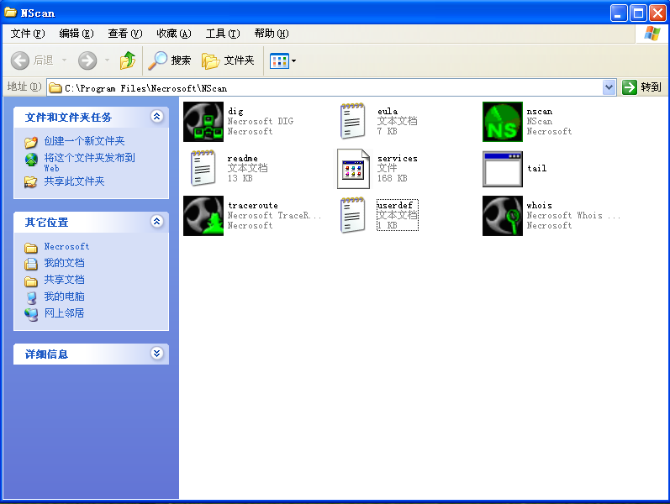This screenshot has height=504, width=670.
Task: Open the 查看(V) menu
Action: click(124, 34)
